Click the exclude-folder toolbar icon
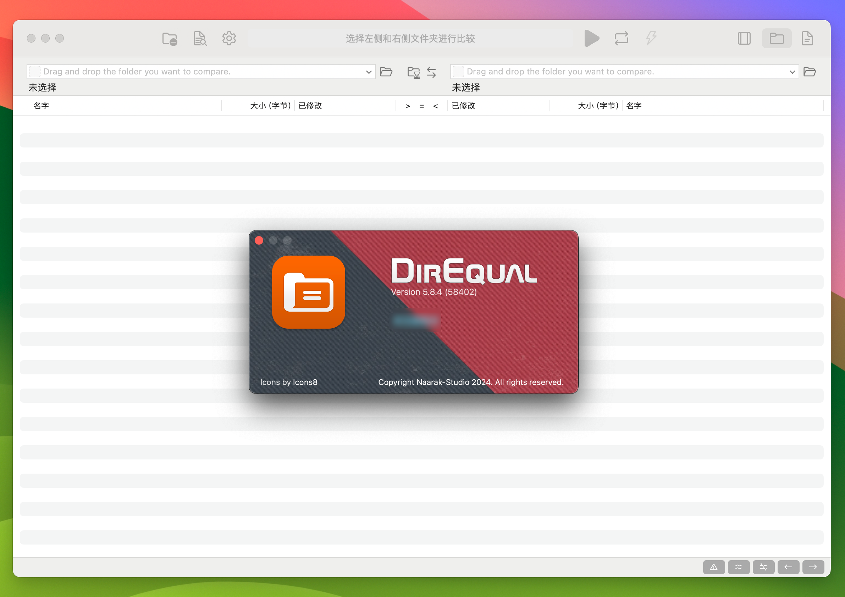This screenshot has width=845, height=597. tap(170, 39)
